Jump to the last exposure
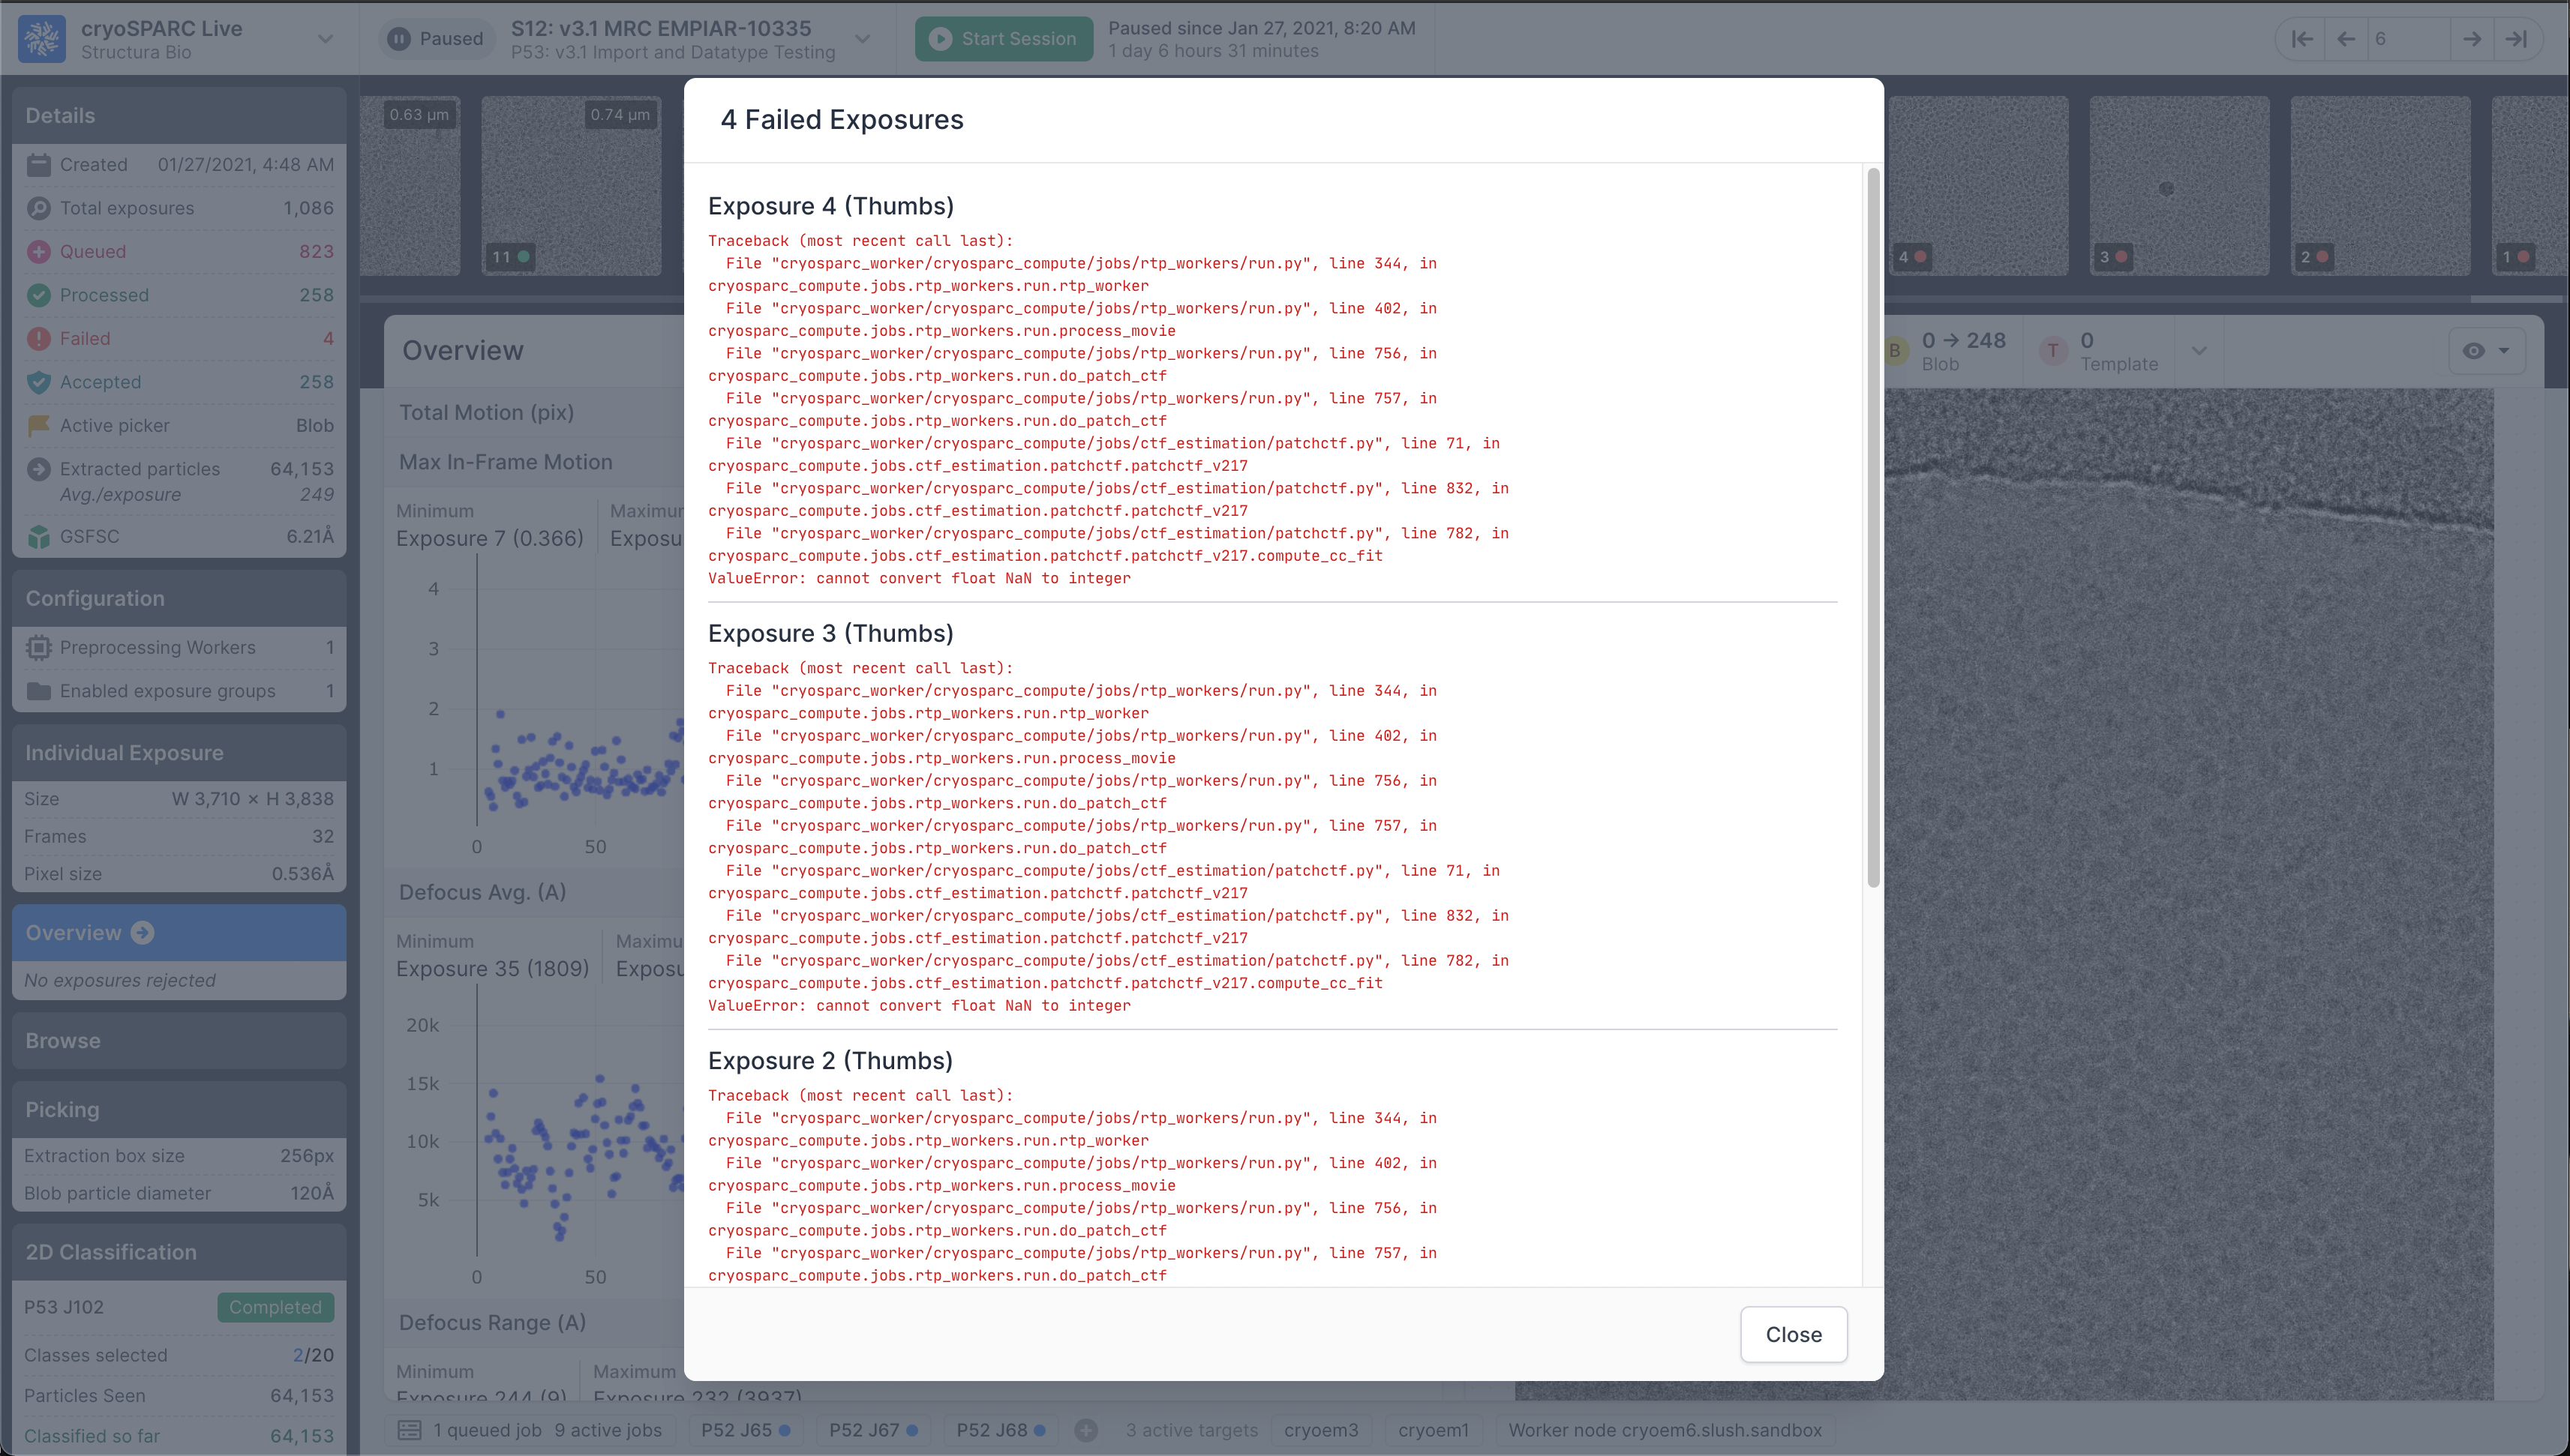 tap(2516, 39)
